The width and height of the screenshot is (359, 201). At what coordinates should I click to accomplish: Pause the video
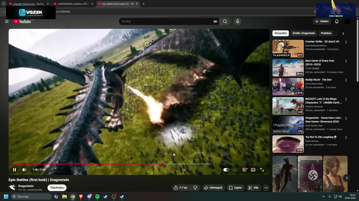(15, 170)
